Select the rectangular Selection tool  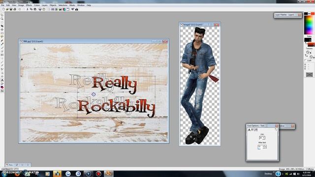point(2,33)
